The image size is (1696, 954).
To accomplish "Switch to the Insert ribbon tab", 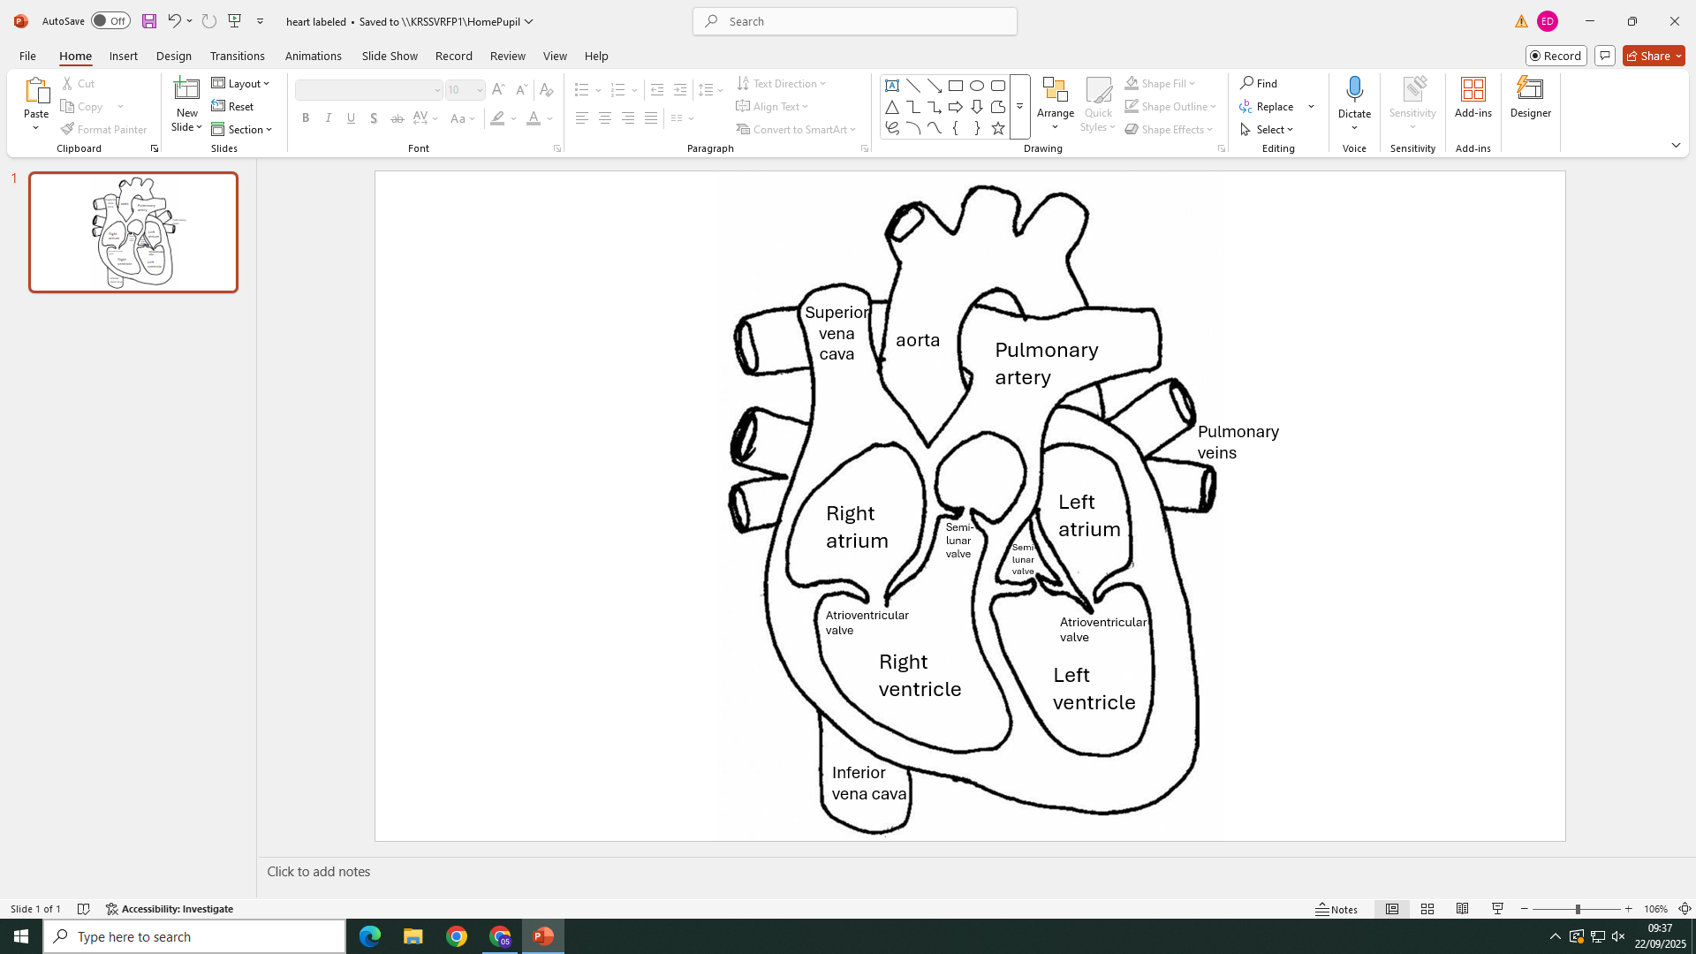I will pyautogui.click(x=123, y=56).
